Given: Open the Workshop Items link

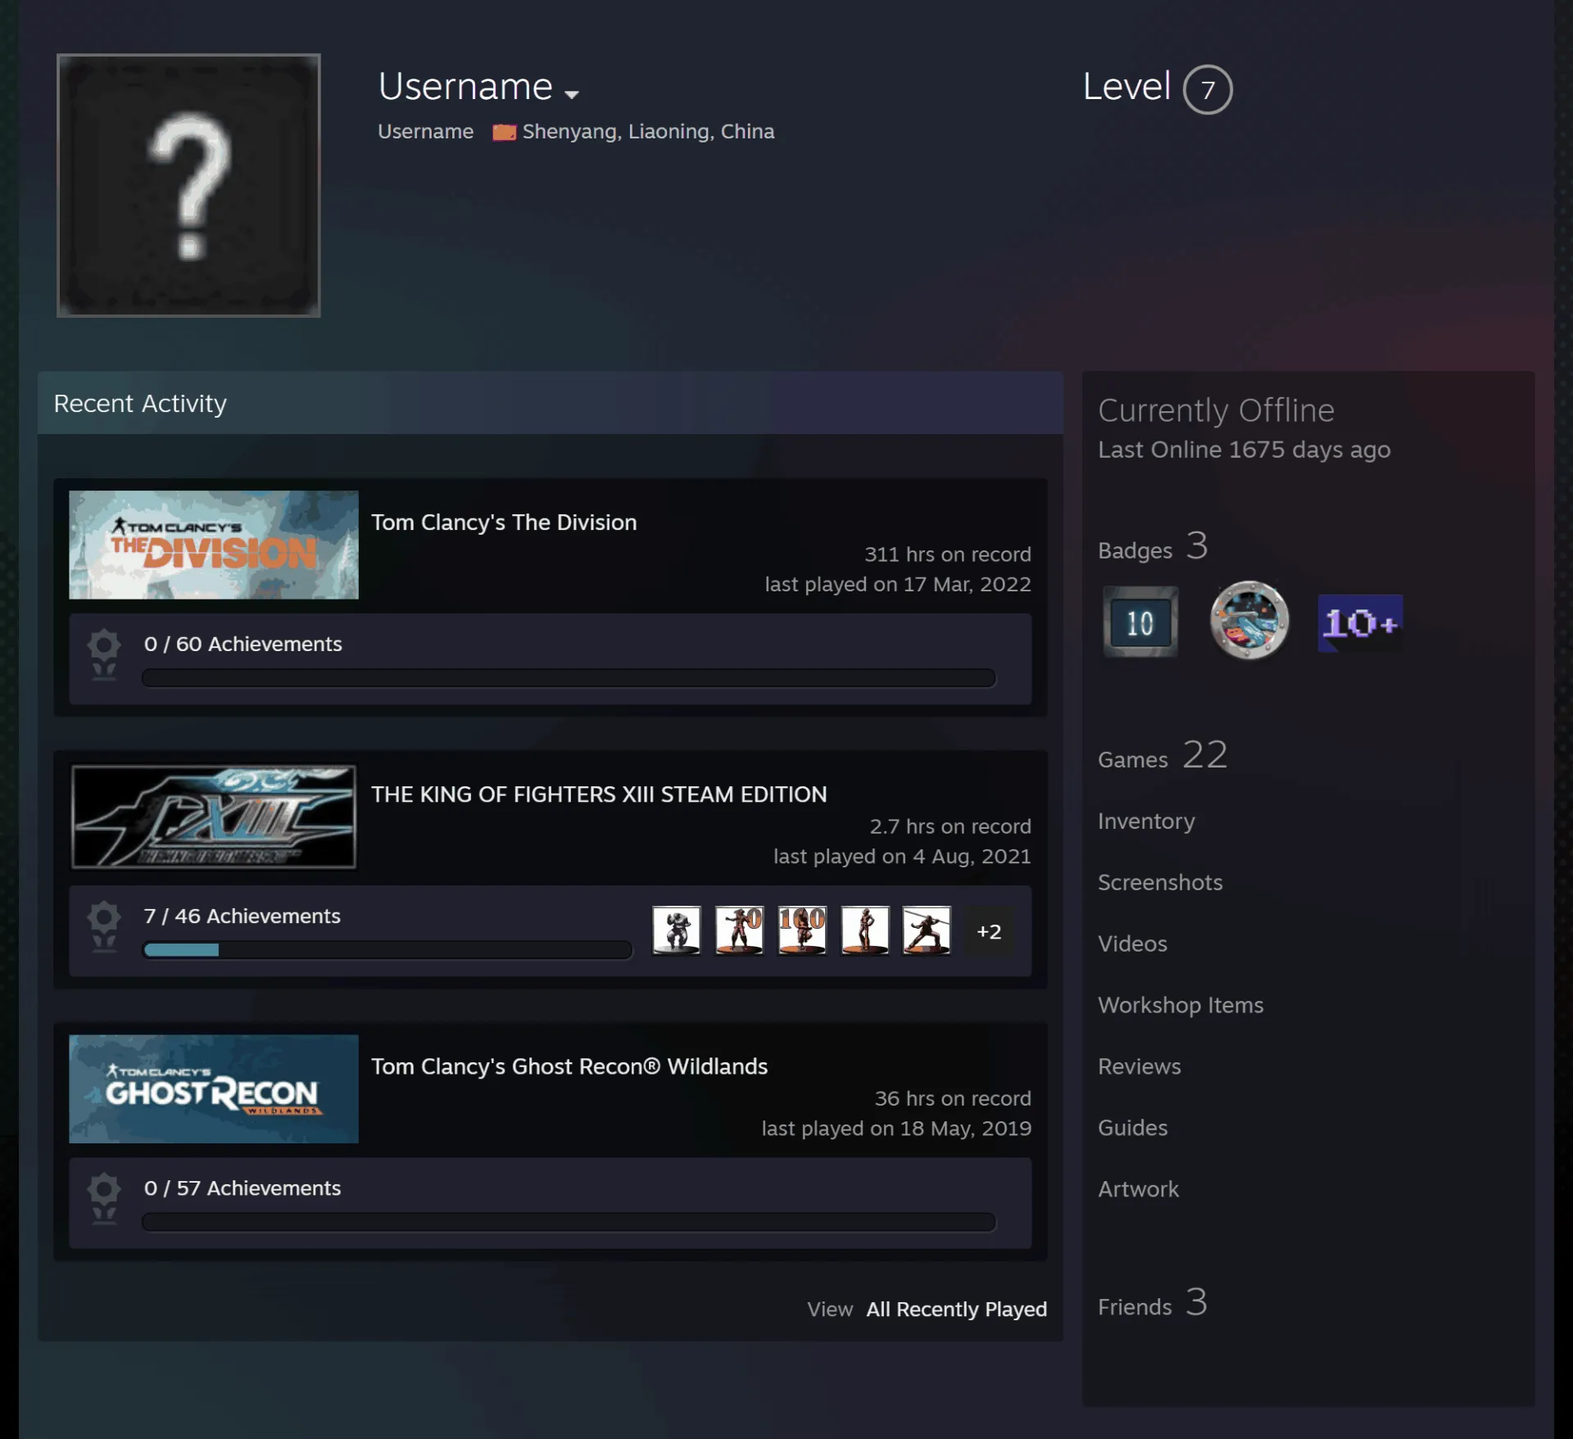Looking at the screenshot, I should 1181,1005.
